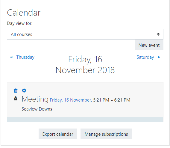The height and width of the screenshot is (148, 170).
Task: Click the user event person icon
Action: (16, 99)
